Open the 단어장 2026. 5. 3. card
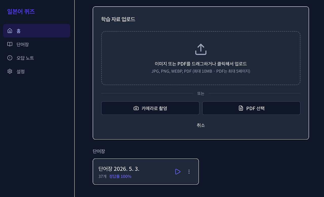Image resolution: width=324 pixels, height=197 pixels. coord(146,172)
